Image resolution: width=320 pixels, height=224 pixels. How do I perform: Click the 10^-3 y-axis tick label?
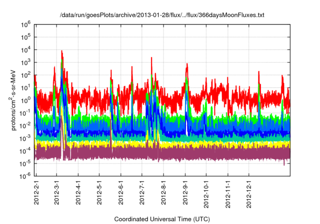[x=25, y=138]
